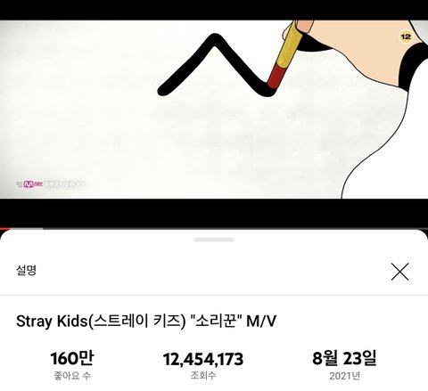Click the broadcast date text beside Mnet logo
Screen dimensions: 428x391
point(64,184)
